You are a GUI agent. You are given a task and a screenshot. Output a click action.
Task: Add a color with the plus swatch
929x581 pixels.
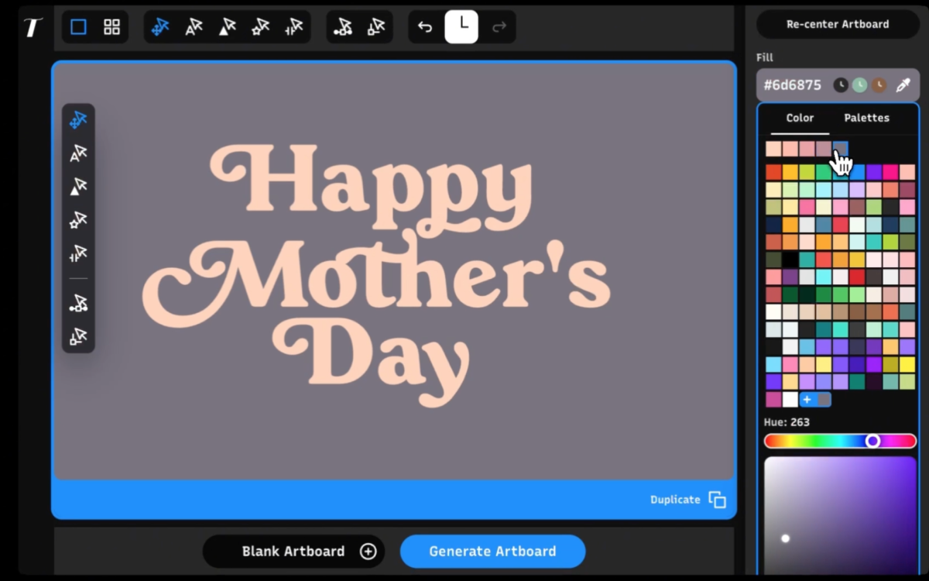807,400
